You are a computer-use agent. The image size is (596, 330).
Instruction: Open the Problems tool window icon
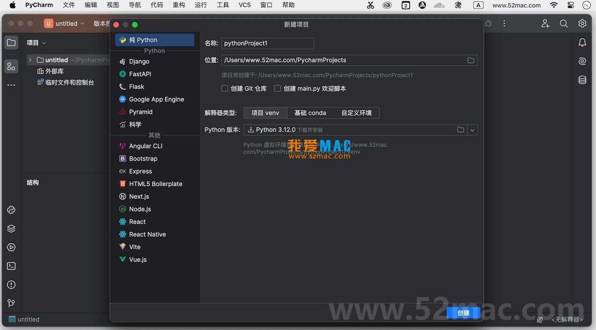(11, 285)
